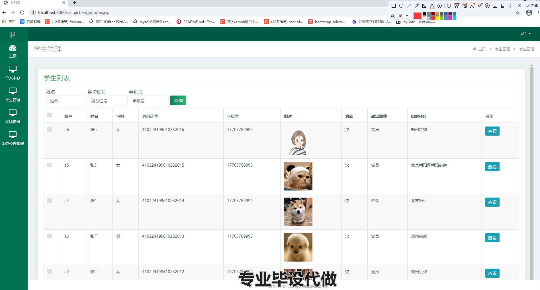This screenshot has width=540, height=290.
Task: Check the checkbox for account a4
Action: pyautogui.click(x=50, y=200)
